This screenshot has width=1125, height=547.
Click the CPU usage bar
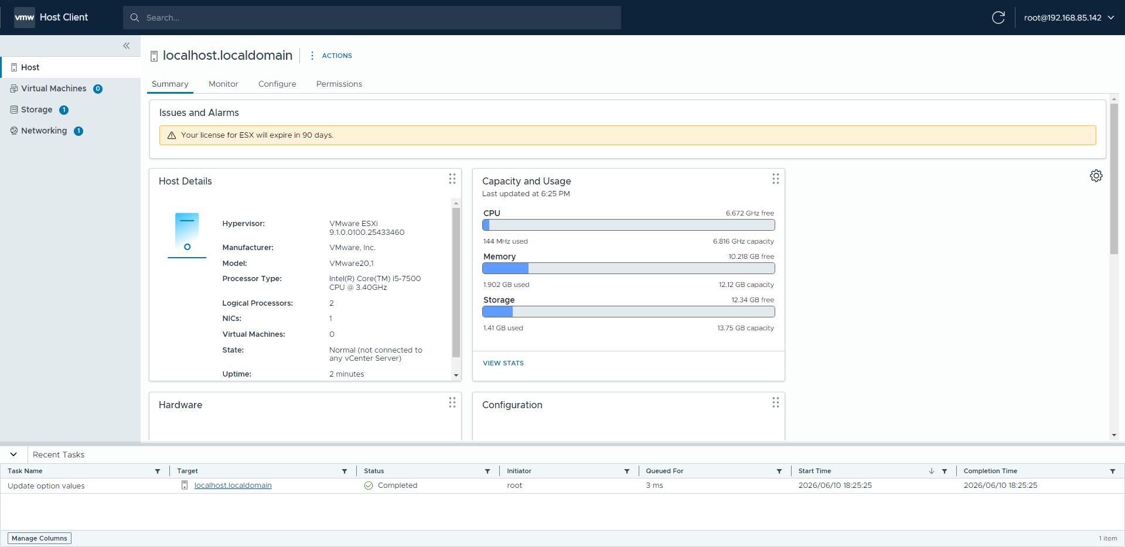click(x=629, y=225)
